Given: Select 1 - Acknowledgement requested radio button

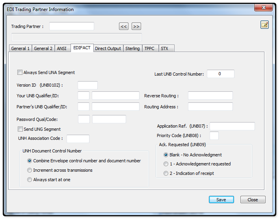Looking at the screenshot, I should coord(166,164).
